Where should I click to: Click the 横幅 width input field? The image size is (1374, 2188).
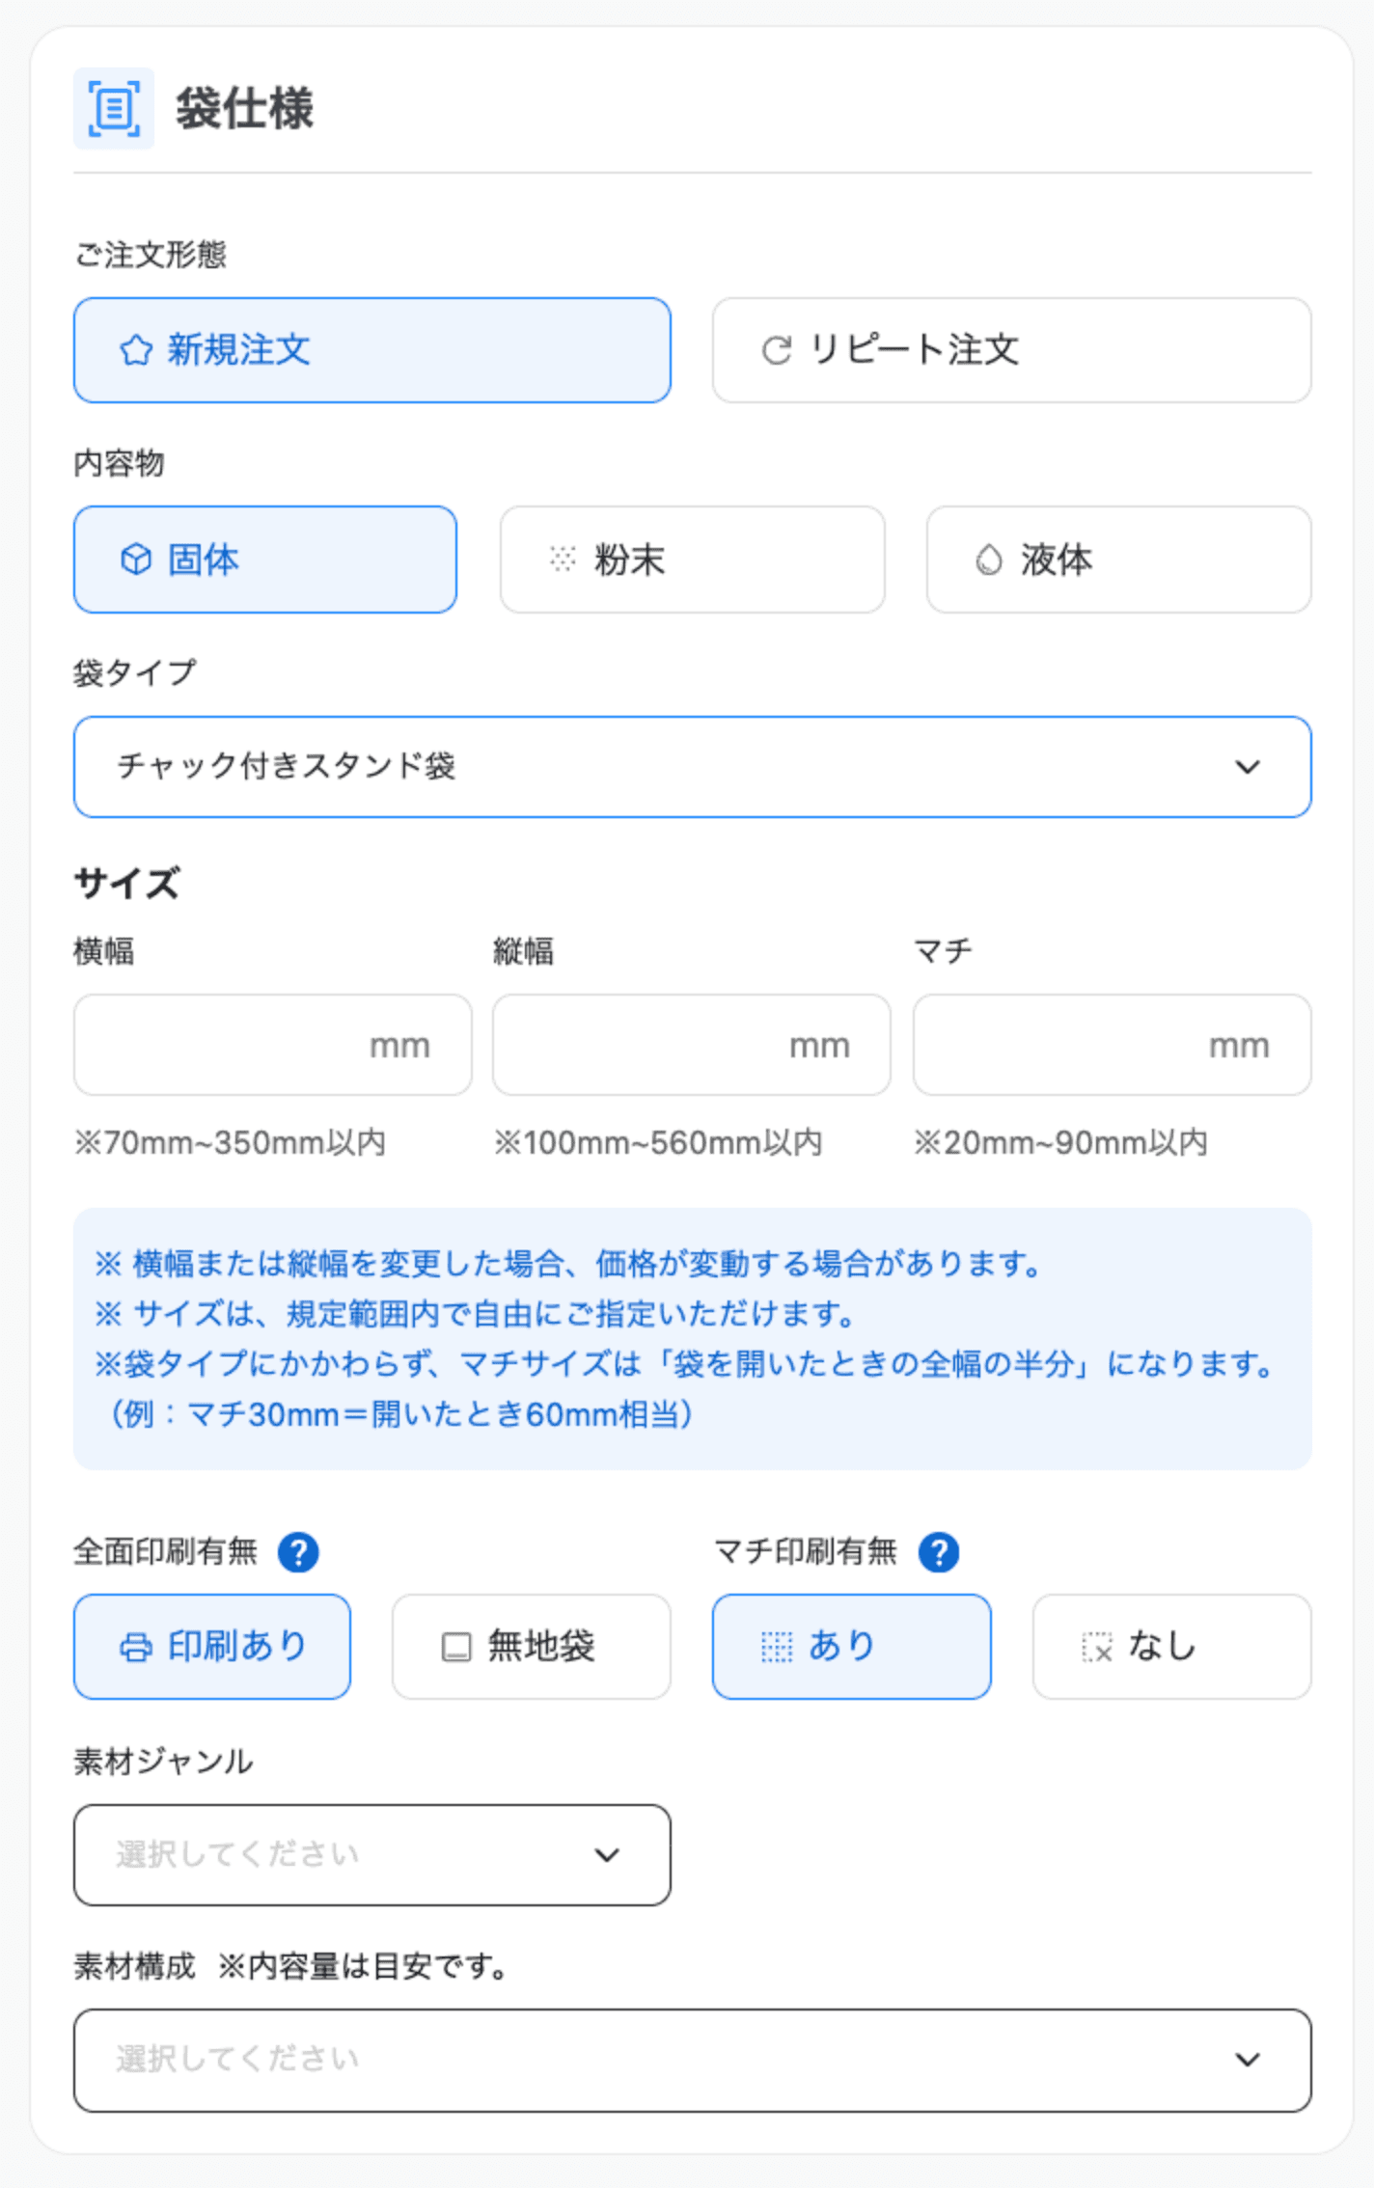272,1045
